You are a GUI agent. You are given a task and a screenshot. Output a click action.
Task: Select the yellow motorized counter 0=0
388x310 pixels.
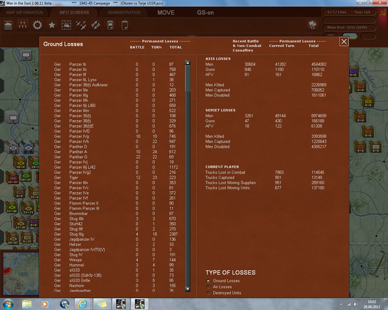pyautogui.click(x=368, y=101)
